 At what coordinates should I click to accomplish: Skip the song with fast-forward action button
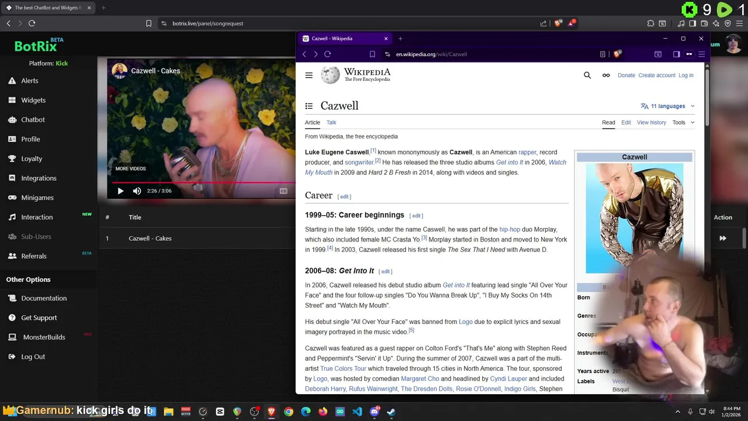coord(723,238)
